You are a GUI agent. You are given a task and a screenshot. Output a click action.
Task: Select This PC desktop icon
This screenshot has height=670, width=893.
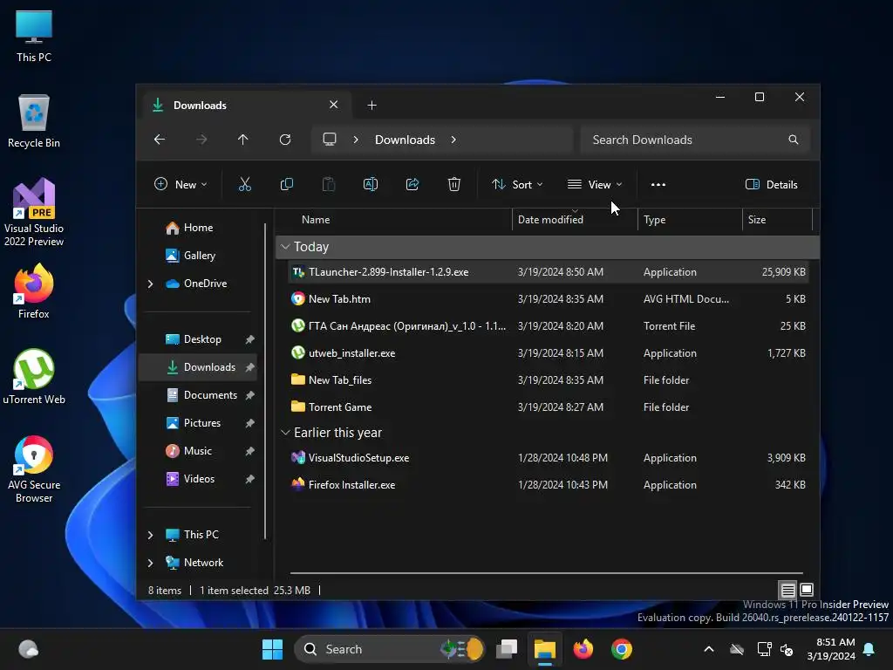pyautogui.click(x=34, y=36)
